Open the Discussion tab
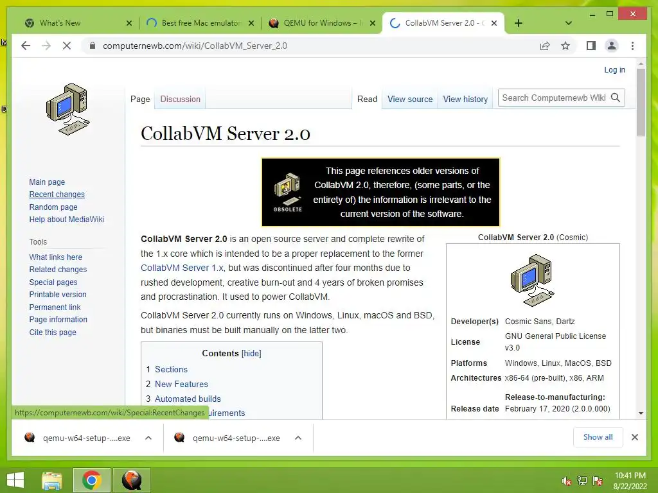Viewport: 658px width, 493px height. pyautogui.click(x=180, y=99)
